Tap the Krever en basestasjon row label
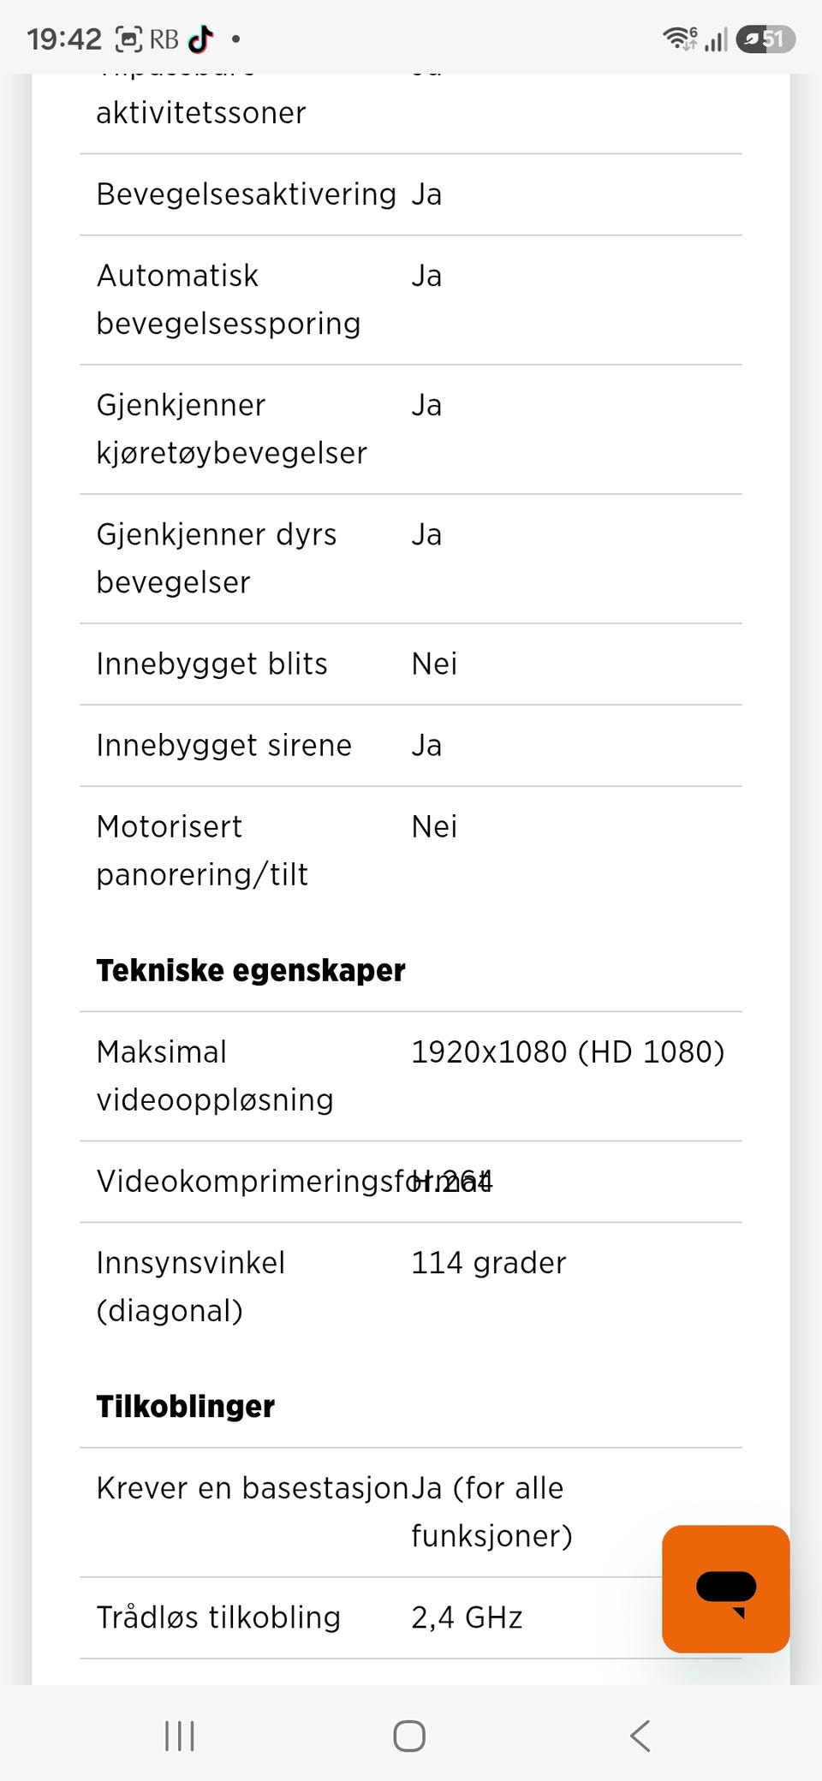Screen dimensions: 822x1781 tap(253, 1487)
